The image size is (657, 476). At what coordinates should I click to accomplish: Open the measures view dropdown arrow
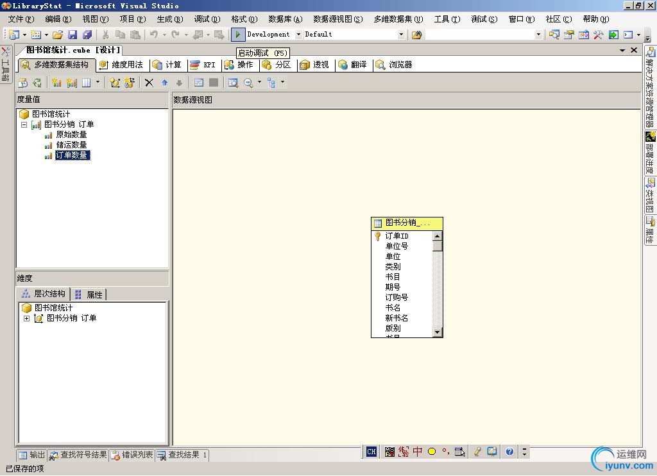(x=98, y=82)
